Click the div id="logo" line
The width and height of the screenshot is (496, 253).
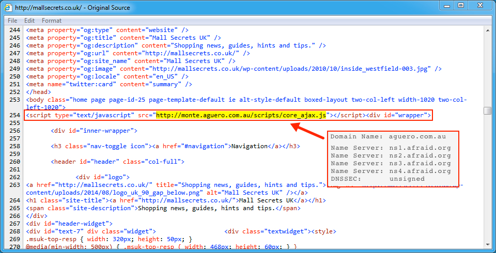coord(102,177)
